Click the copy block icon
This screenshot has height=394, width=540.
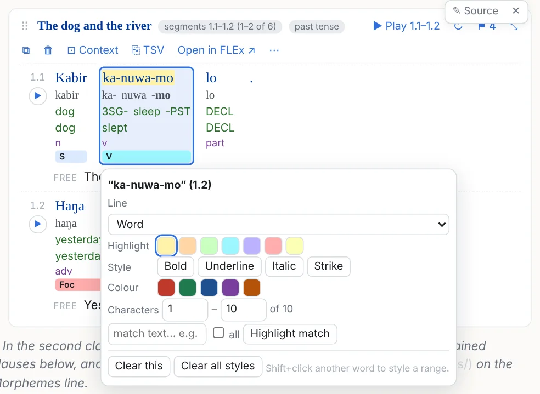(26, 50)
